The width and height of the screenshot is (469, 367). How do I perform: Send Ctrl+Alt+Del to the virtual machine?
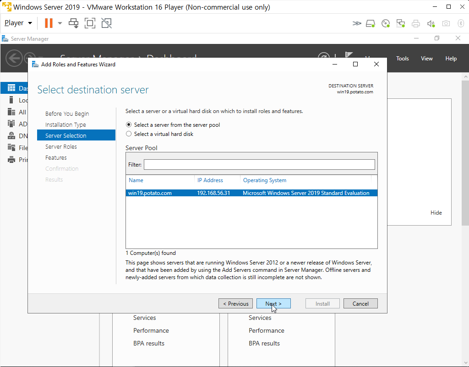[74, 23]
